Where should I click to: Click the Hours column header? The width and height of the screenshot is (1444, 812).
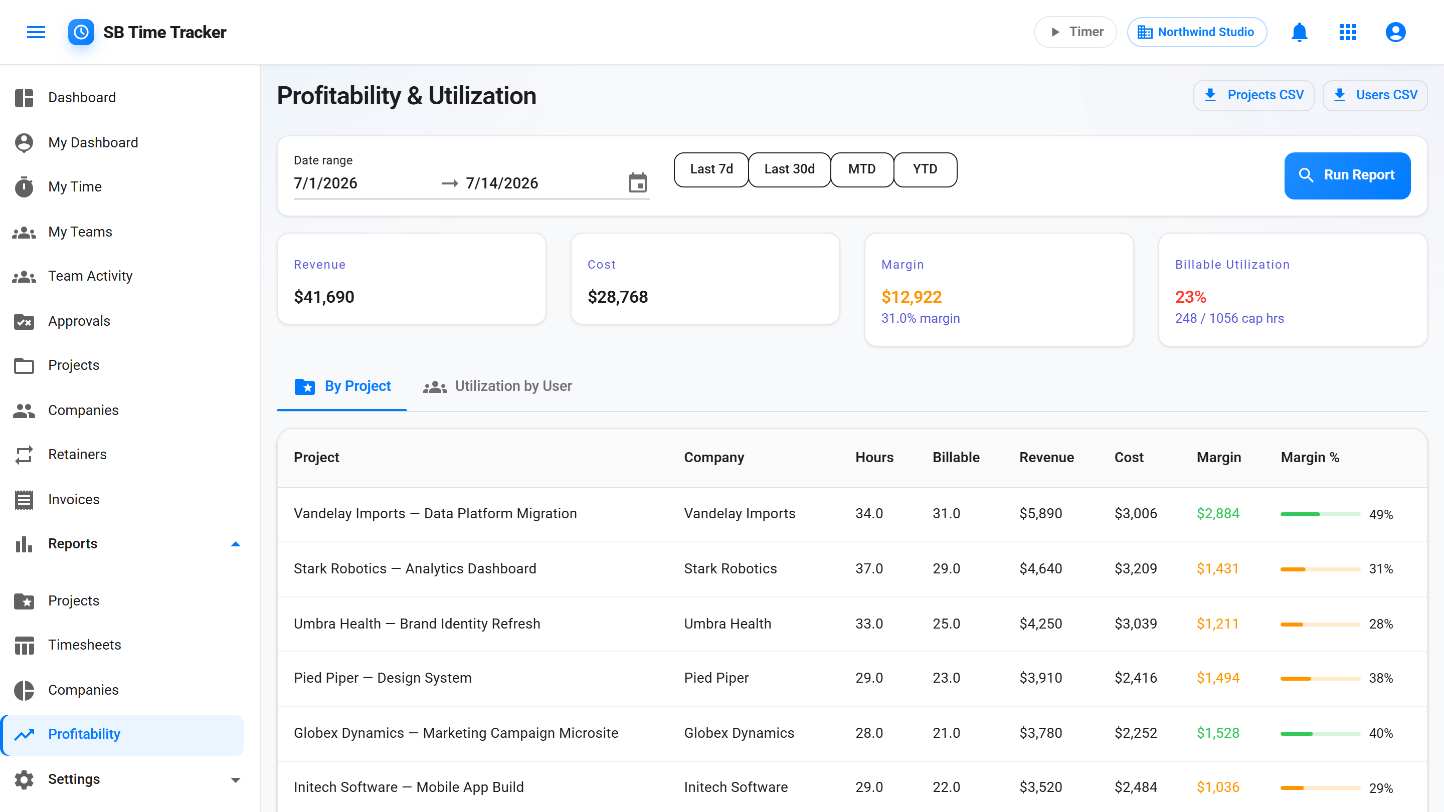pyautogui.click(x=874, y=457)
